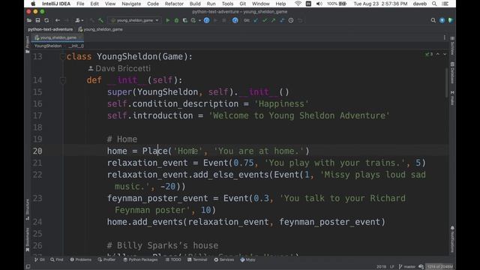
Task: Open the Refactor menu
Action: [174, 4]
